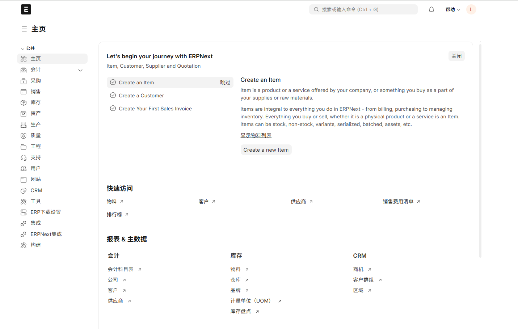Image resolution: width=518 pixels, height=329 pixels.
Task: Click the 主页 sidebar icon
Action: pyautogui.click(x=24, y=59)
